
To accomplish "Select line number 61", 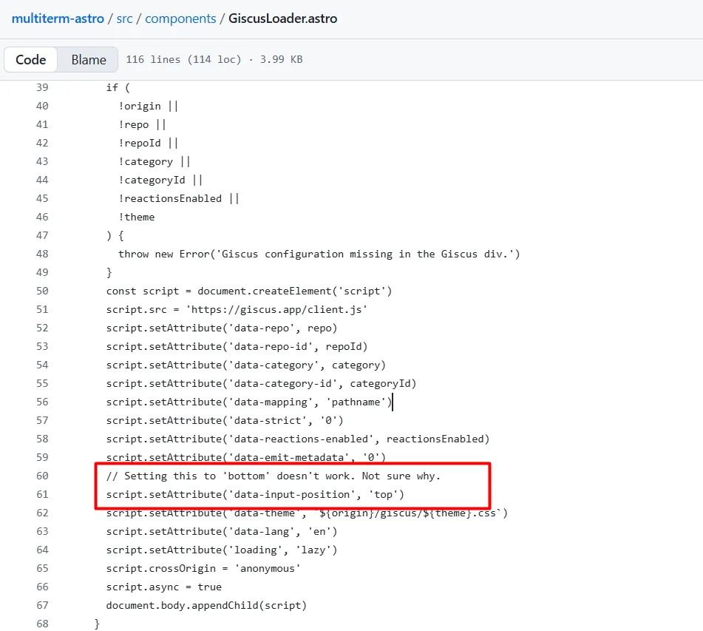I will click(x=42, y=494).
